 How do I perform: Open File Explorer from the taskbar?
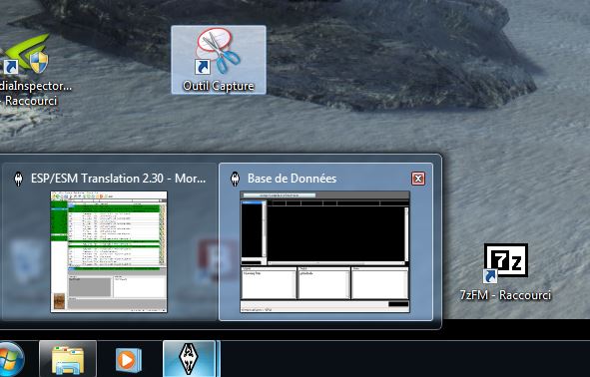68,359
